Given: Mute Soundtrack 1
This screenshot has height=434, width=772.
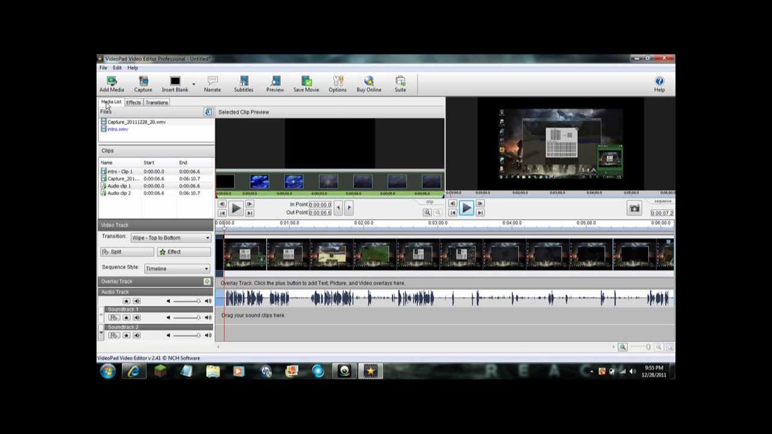Looking at the screenshot, I should 136,318.
